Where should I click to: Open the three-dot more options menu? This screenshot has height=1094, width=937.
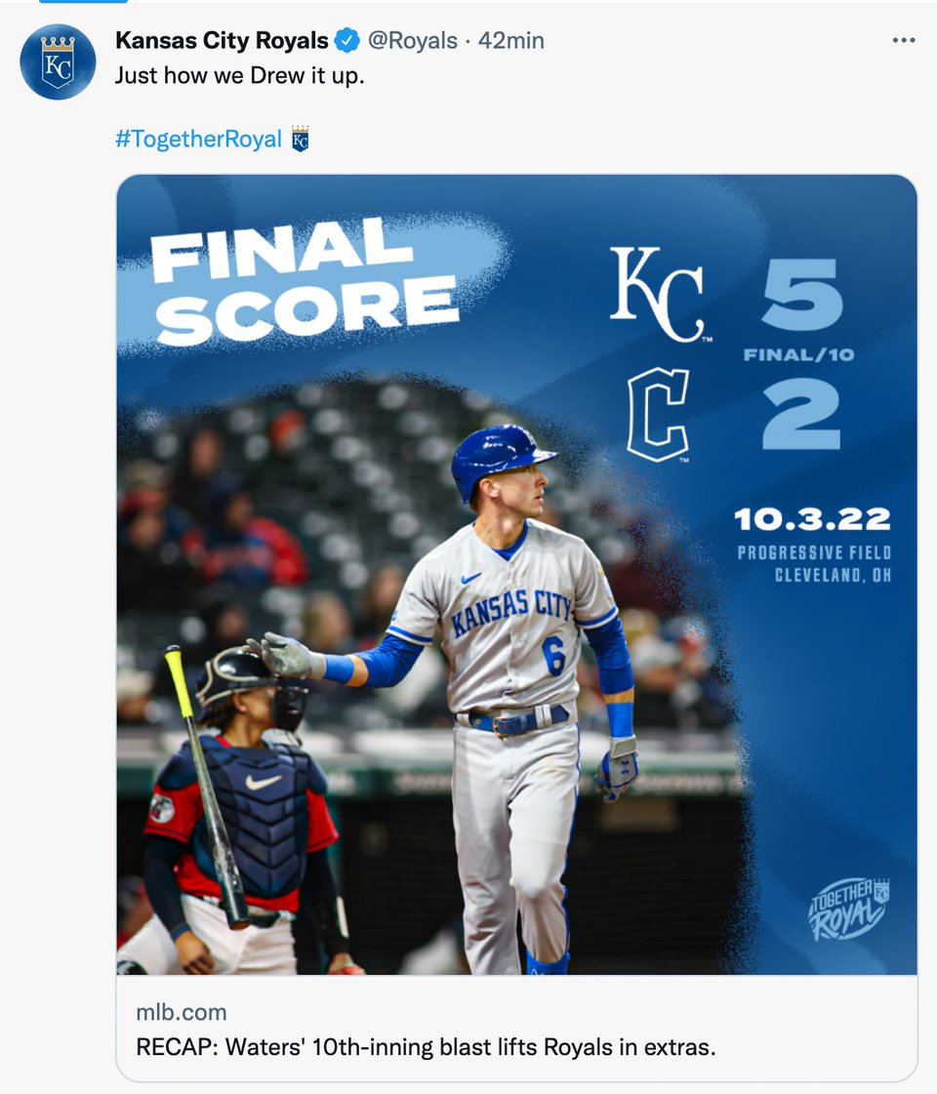click(904, 40)
